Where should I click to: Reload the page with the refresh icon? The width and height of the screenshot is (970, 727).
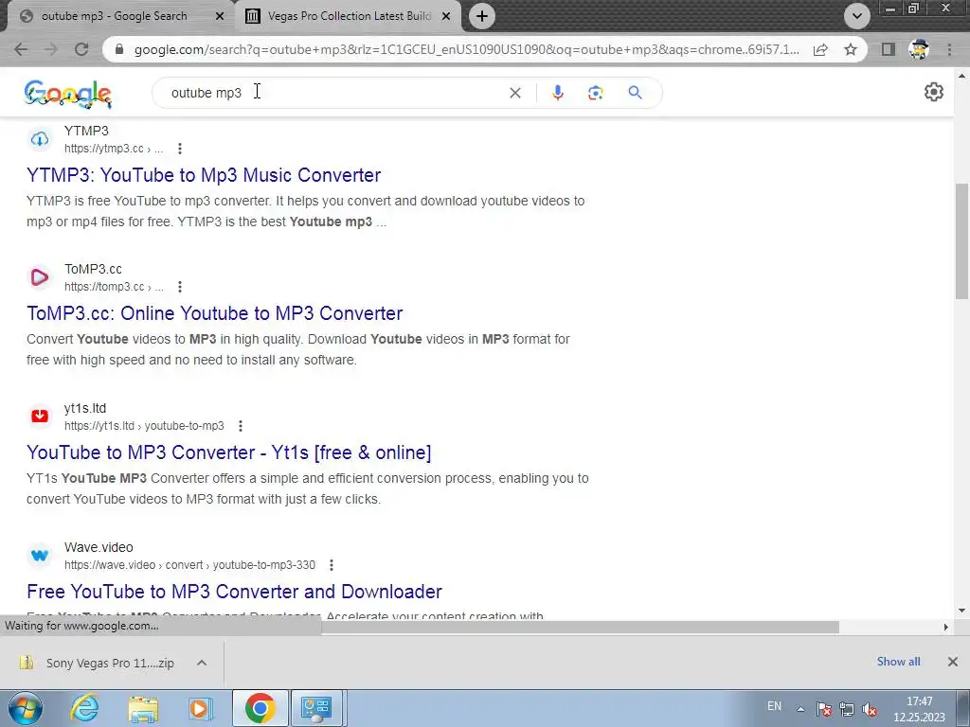(81, 49)
